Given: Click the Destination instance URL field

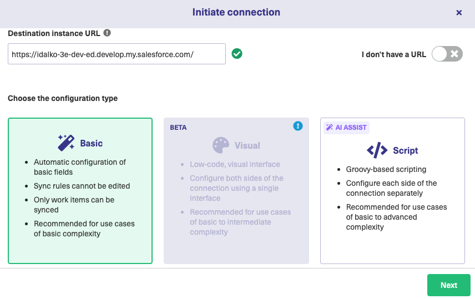Looking at the screenshot, I should click(x=117, y=54).
